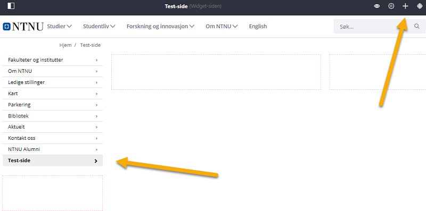Click the crosshair simulation icon in top bar
426x211 pixels.
coord(420,6)
